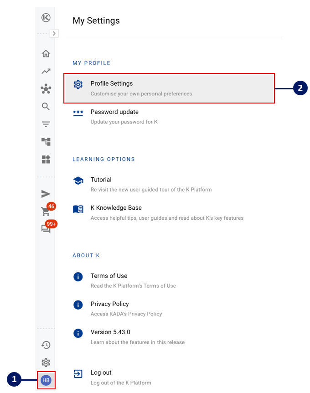Click the K logo in the sidebar
The width and height of the screenshot is (310, 393).
pos(46,18)
